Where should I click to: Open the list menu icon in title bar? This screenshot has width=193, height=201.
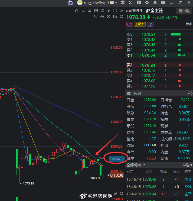[163, 2]
